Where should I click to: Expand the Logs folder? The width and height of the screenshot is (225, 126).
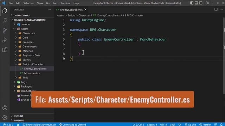32,82
